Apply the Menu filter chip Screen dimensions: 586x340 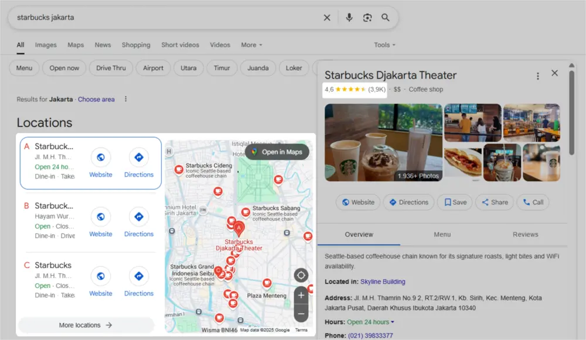[x=24, y=68]
